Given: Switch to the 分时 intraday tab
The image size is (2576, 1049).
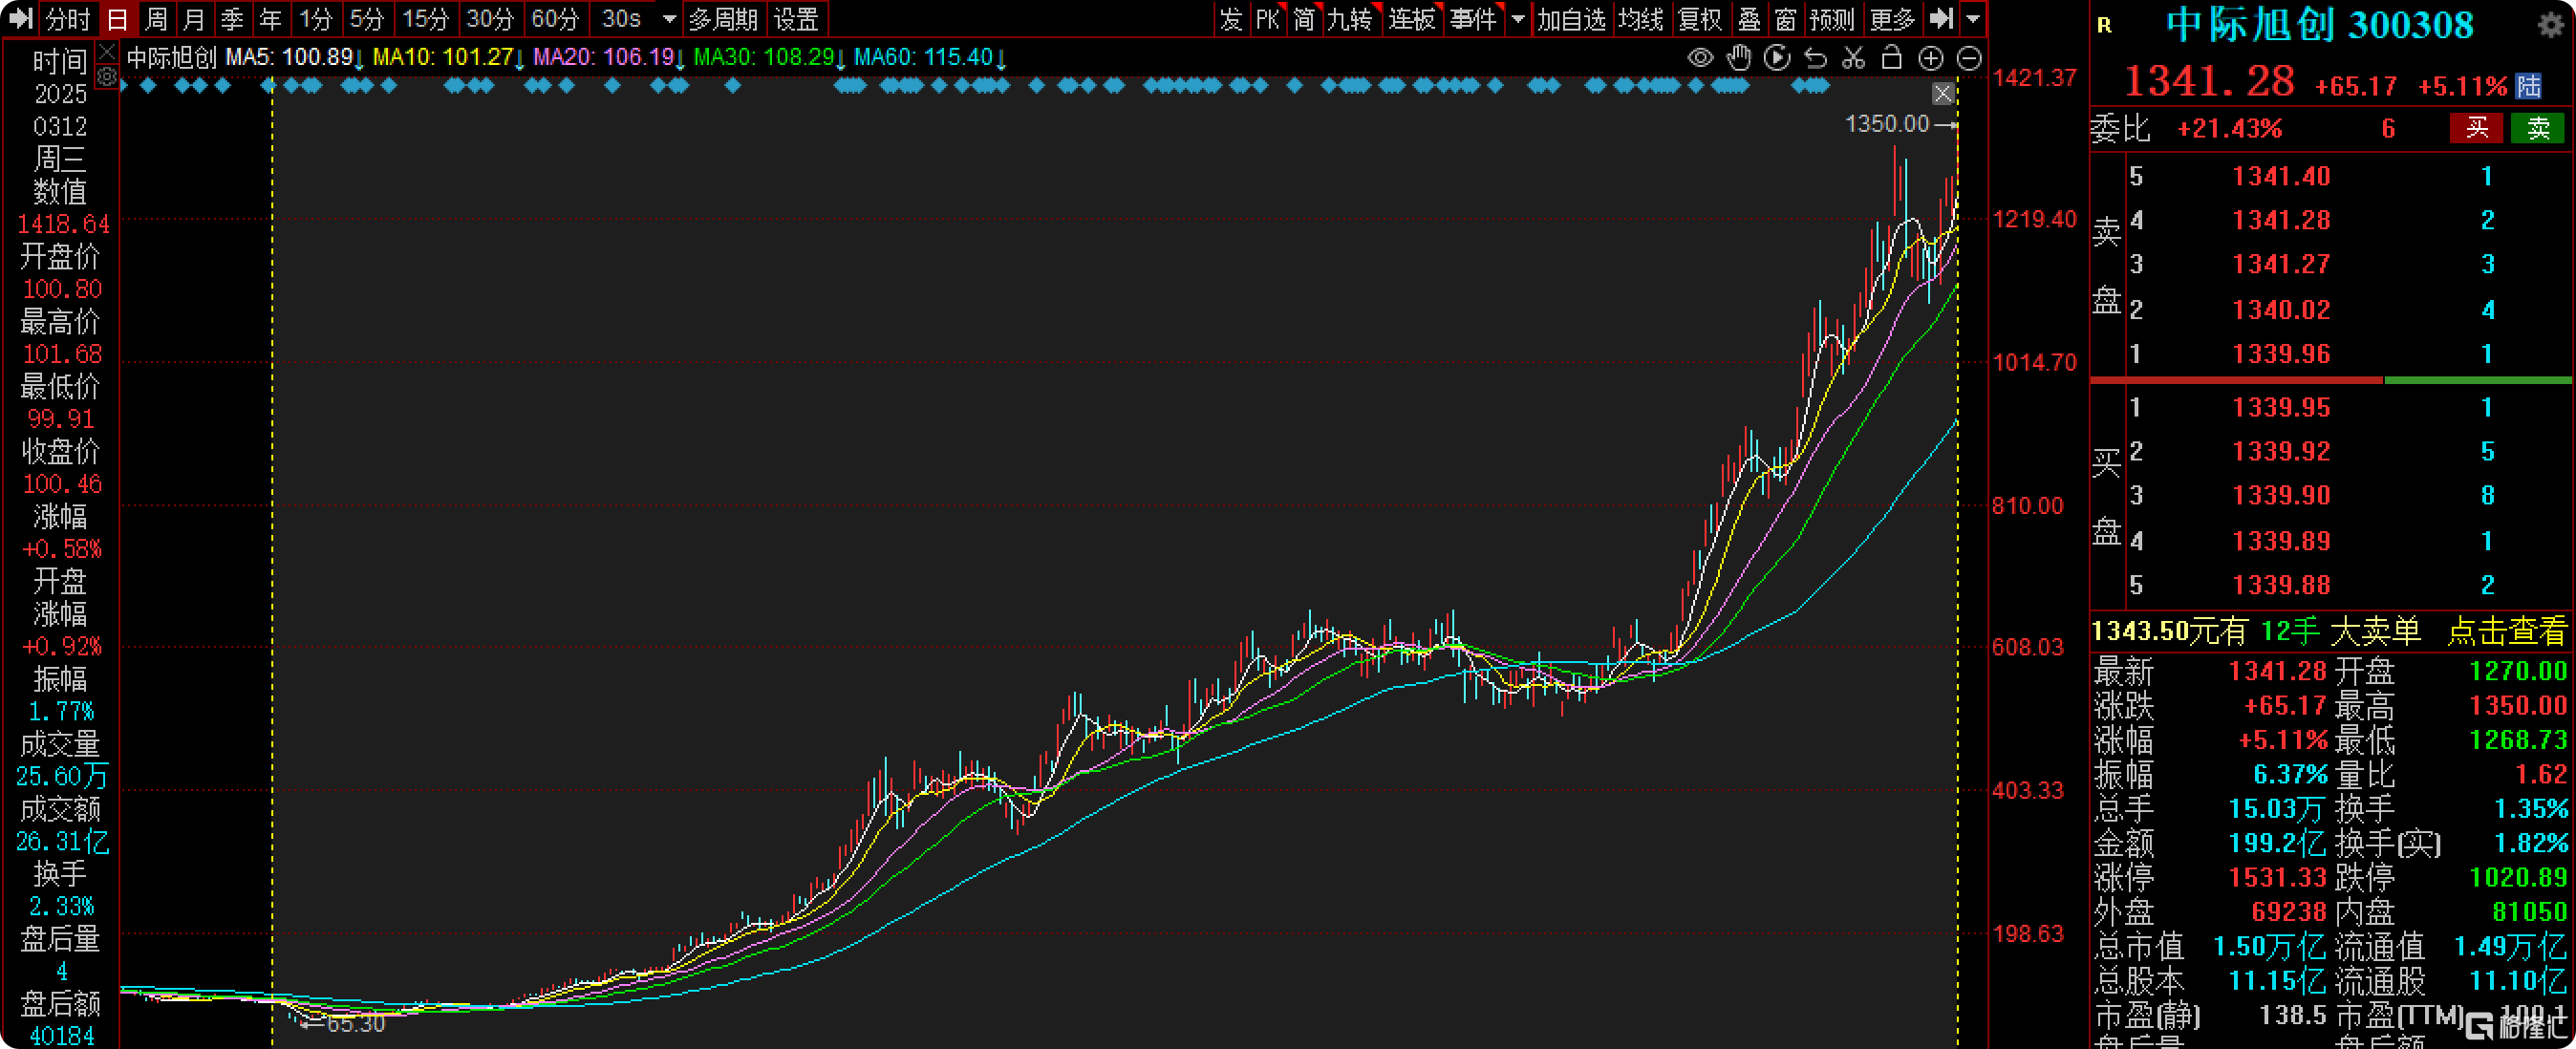Looking at the screenshot, I should pos(69,19).
